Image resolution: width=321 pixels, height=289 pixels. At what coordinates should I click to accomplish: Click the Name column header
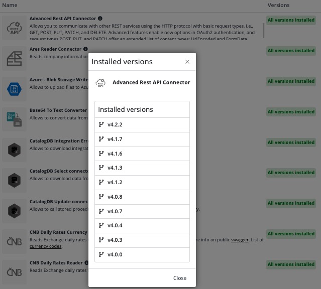10,6
